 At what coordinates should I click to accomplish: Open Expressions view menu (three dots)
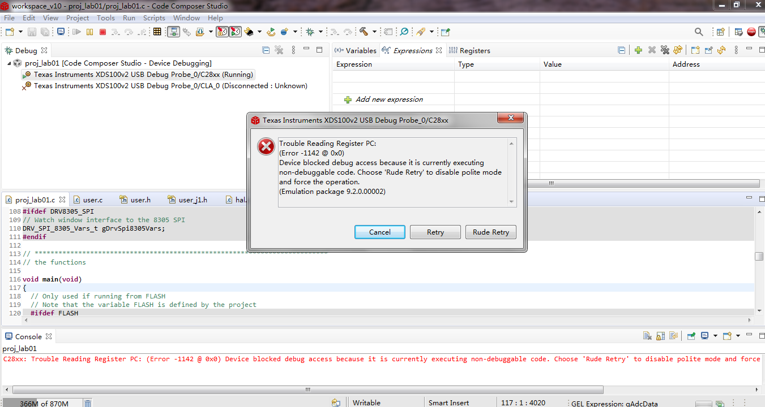[736, 50]
